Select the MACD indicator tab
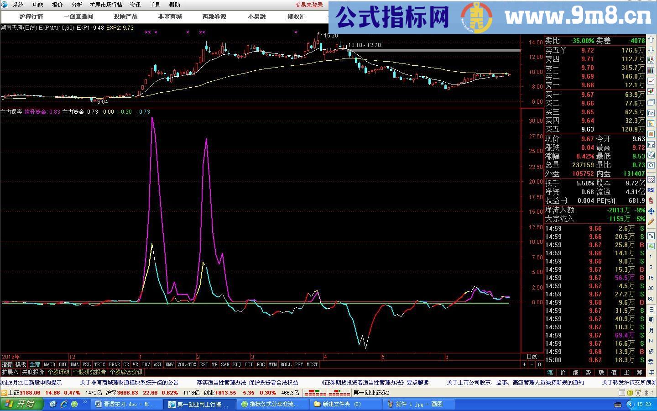This screenshot has width=657, height=411. click(x=49, y=364)
